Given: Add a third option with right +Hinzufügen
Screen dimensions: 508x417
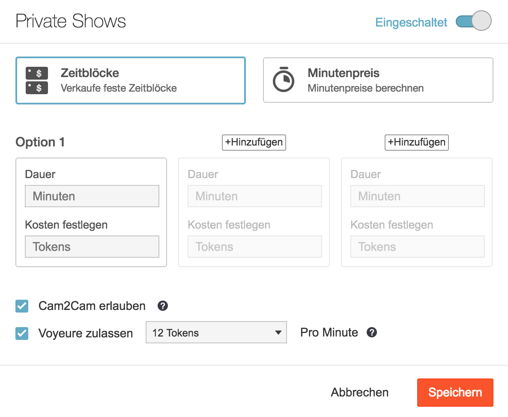Looking at the screenshot, I should coord(416,143).
